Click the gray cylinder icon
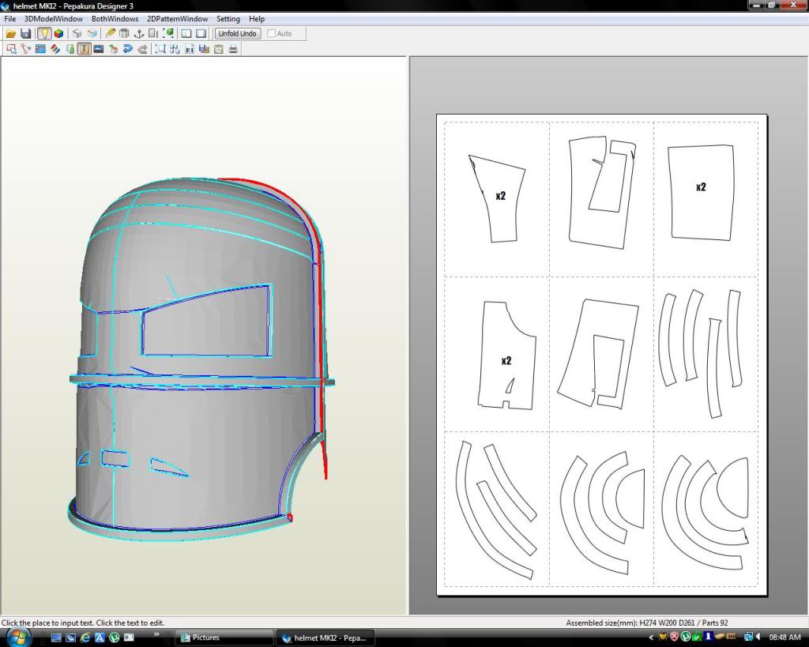Screen dimensions: 809x647 [x=124, y=33]
